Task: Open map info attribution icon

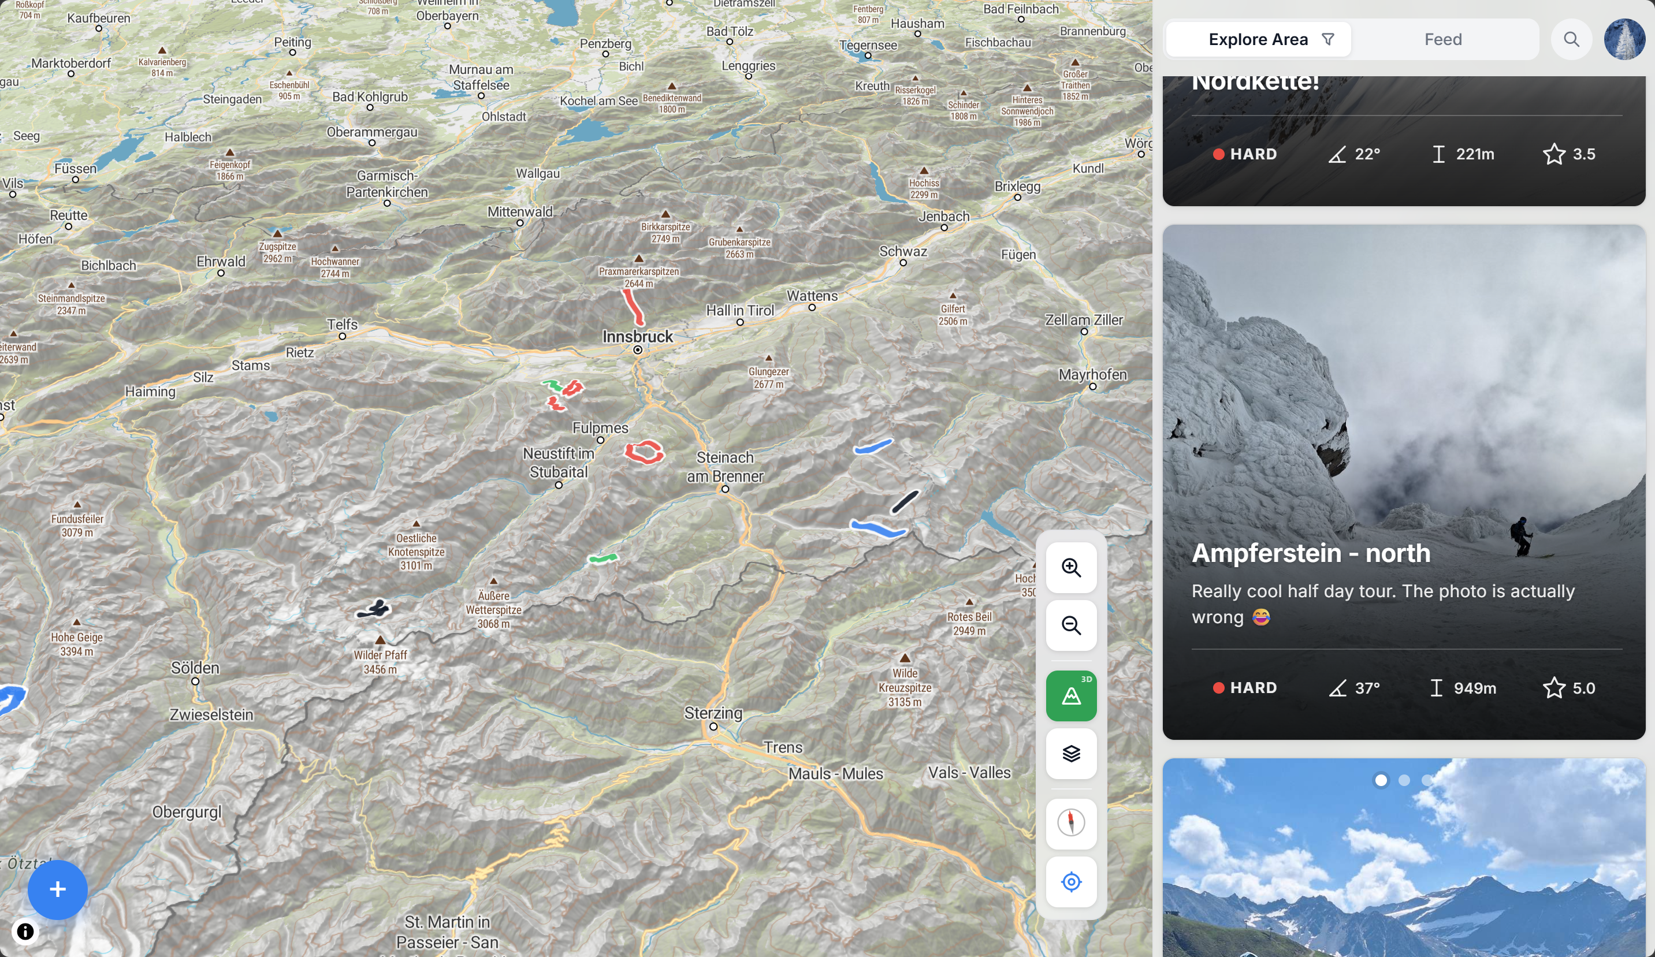Action: (25, 932)
